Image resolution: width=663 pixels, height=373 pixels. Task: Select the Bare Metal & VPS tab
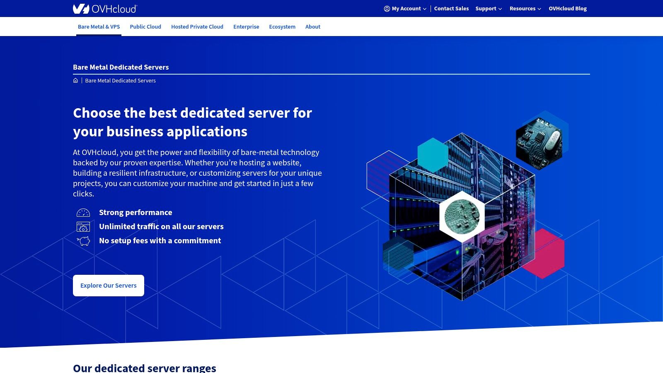[x=99, y=27]
